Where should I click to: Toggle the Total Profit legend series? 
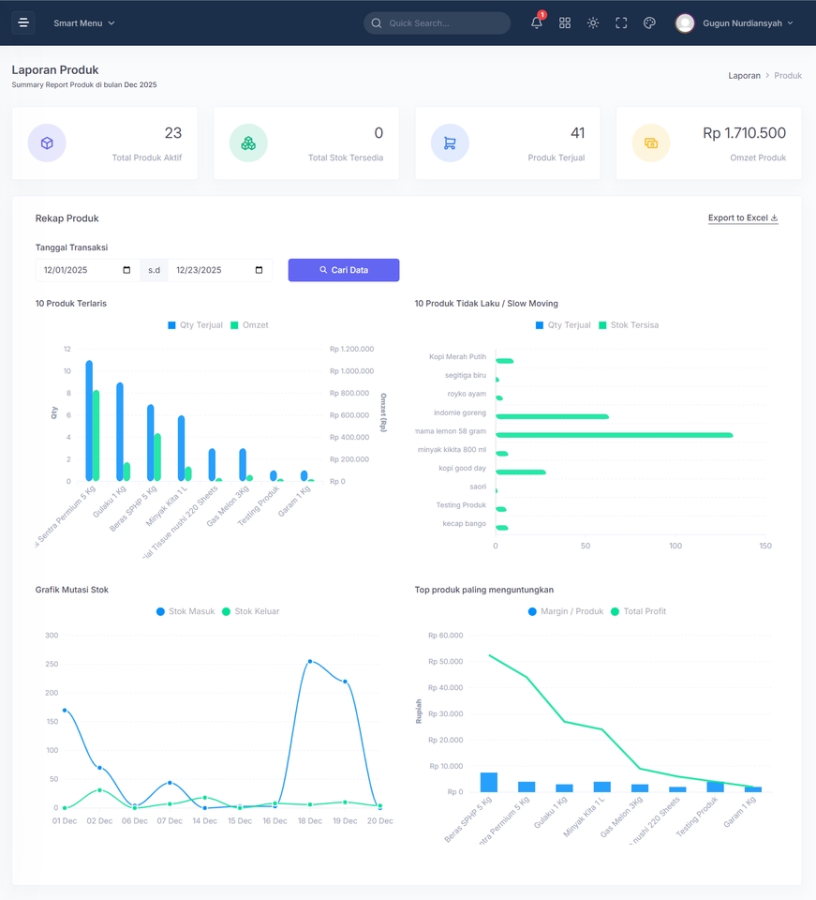coord(638,611)
